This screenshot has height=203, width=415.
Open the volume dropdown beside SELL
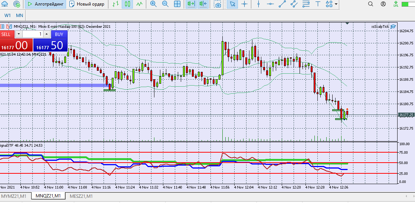19,34
